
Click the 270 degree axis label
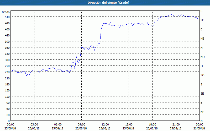click(x=8, y=66)
